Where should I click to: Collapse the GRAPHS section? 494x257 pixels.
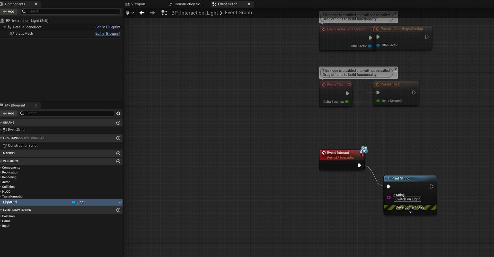[x=1, y=123]
